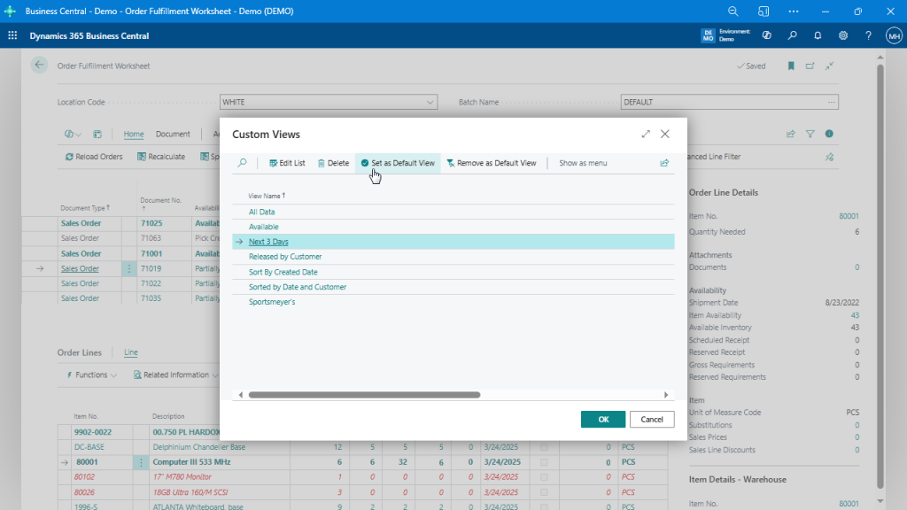Open the Dynamics 365 app launcher grid
This screenshot has height=510, width=907.
click(x=12, y=35)
